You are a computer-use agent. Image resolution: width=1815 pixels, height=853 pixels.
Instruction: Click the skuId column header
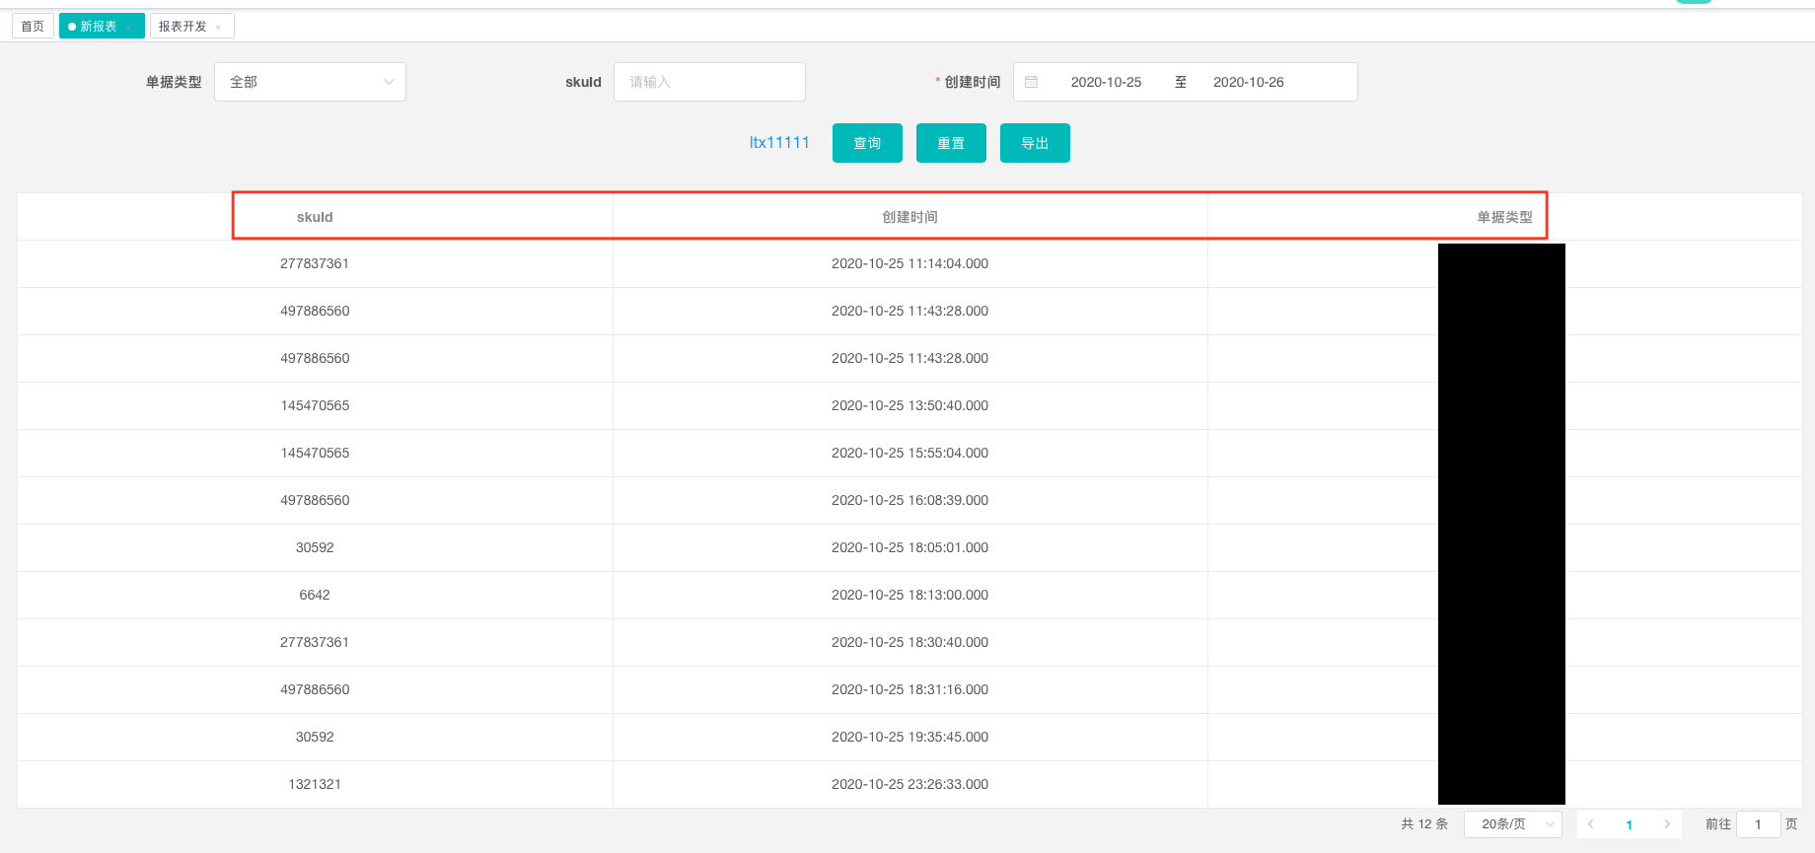[x=315, y=217]
